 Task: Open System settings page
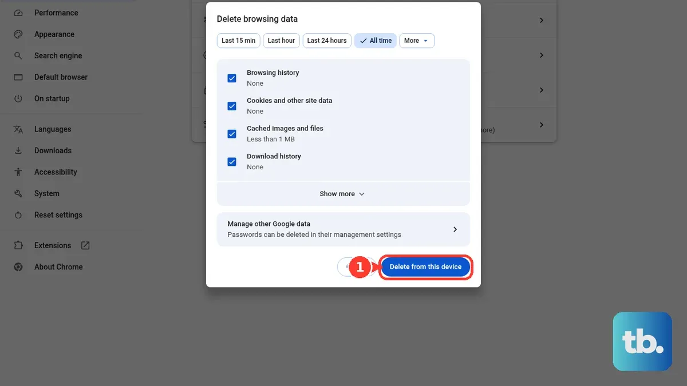47,193
